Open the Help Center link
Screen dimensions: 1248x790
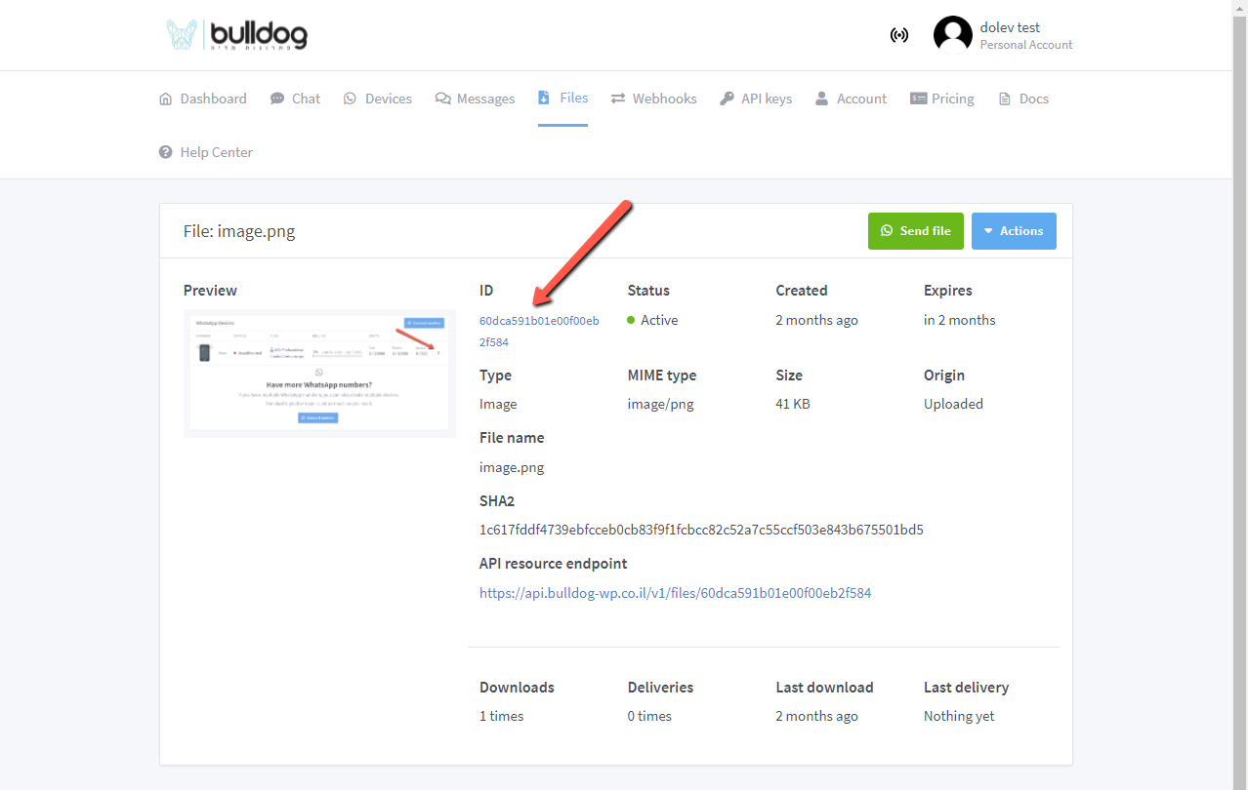[206, 152]
